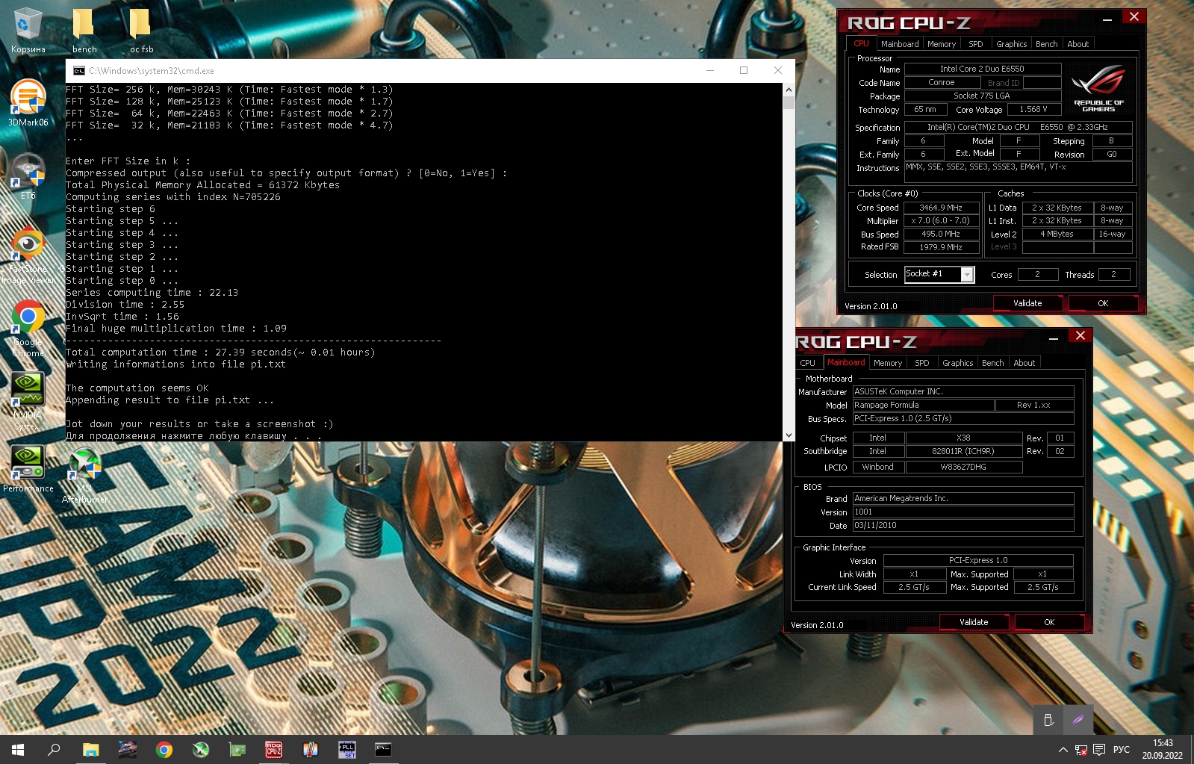Select Bench tab in lower CPU-Z window
1194x764 pixels.
993,363
